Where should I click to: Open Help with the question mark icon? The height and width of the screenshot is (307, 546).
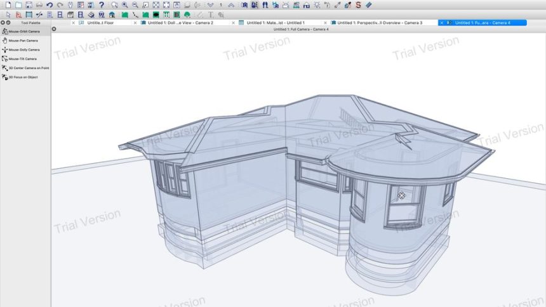pos(102,5)
